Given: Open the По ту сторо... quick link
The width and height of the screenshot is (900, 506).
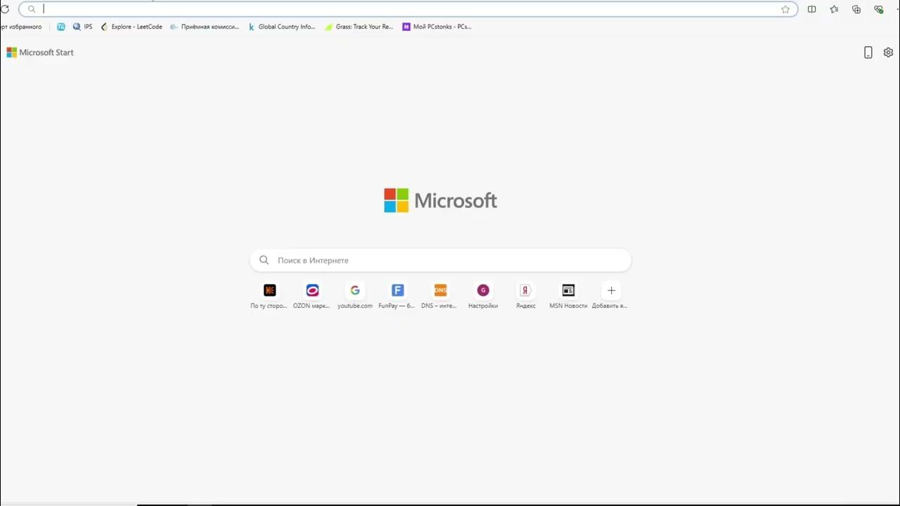Looking at the screenshot, I should click(269, 296).
